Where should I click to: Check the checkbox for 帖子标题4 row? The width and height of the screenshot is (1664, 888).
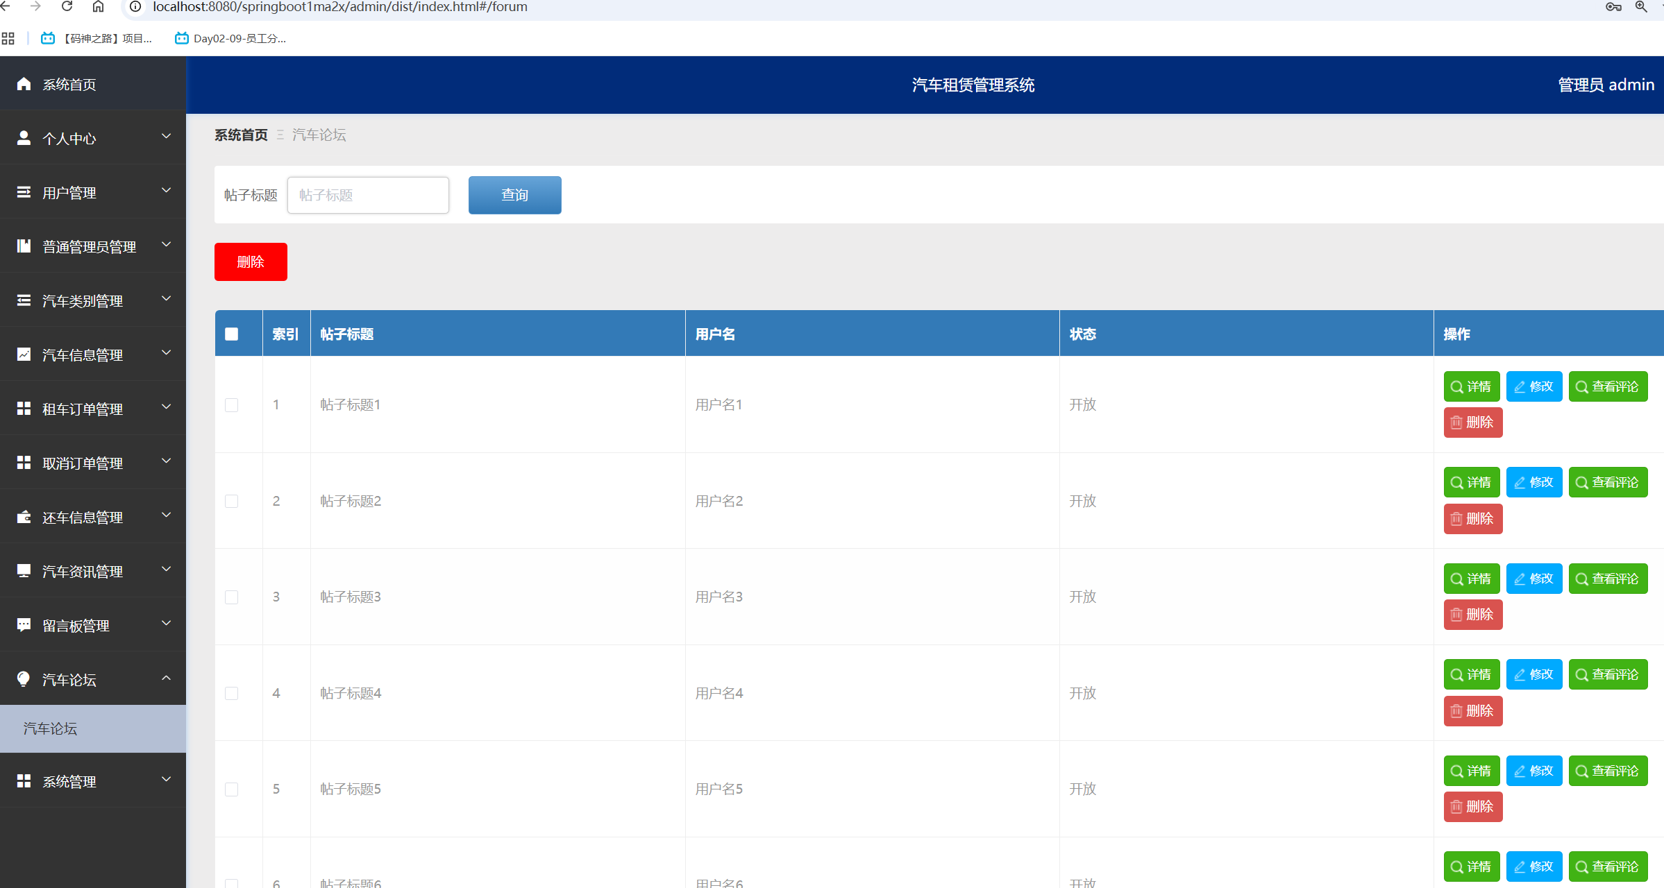click(232, 694)
